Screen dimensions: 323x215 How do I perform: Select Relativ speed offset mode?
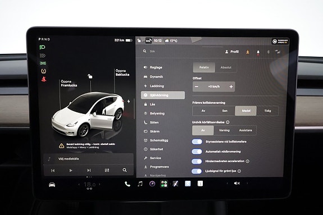click(x=204, y=67)
